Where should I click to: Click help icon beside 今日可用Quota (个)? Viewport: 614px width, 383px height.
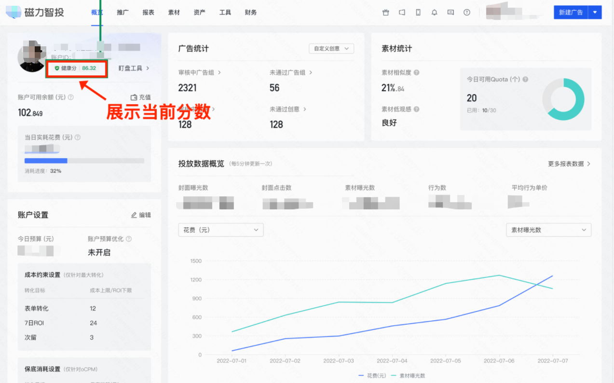pyautogui.click(x=525, y=79)
